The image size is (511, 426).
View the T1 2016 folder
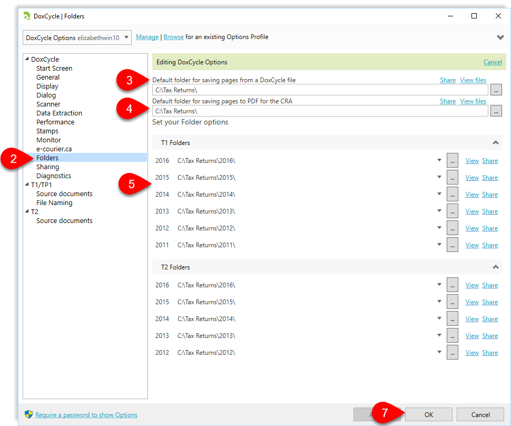coord(472,161)
